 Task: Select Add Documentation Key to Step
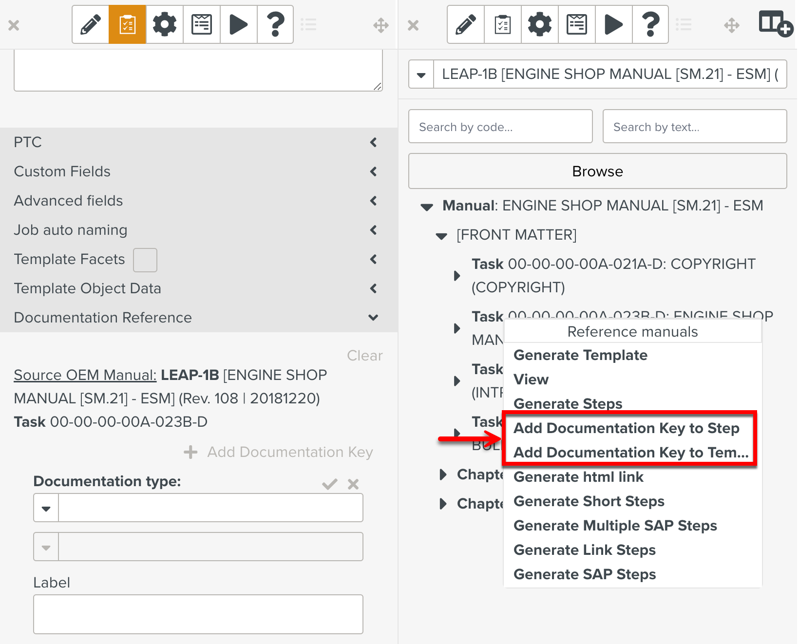coord(627,428)
